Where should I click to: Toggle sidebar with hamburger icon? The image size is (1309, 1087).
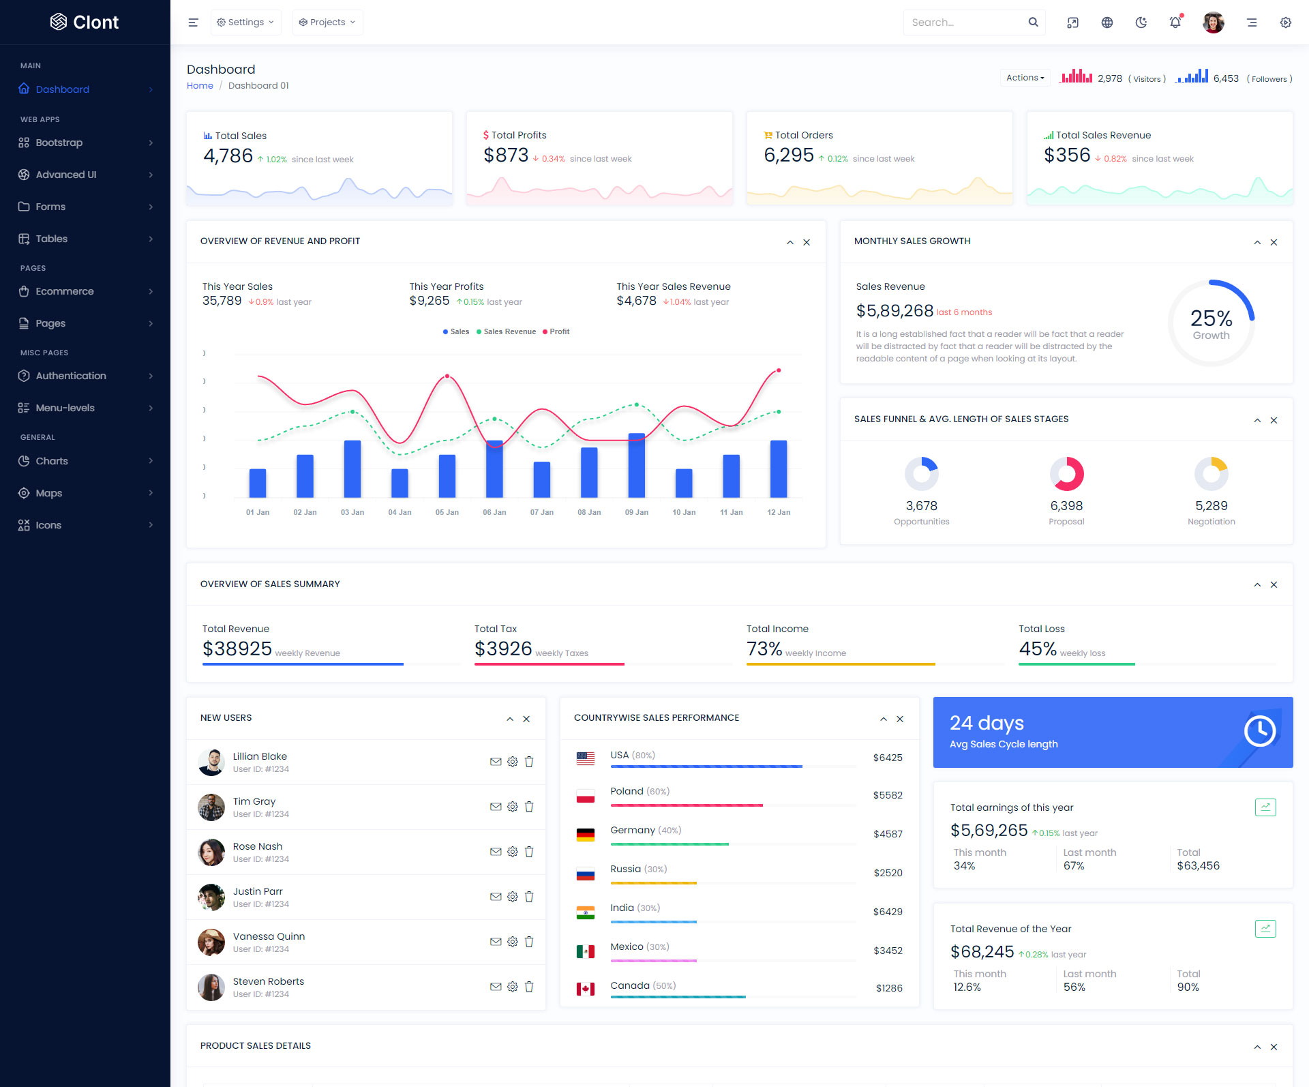tap(193, 23)
